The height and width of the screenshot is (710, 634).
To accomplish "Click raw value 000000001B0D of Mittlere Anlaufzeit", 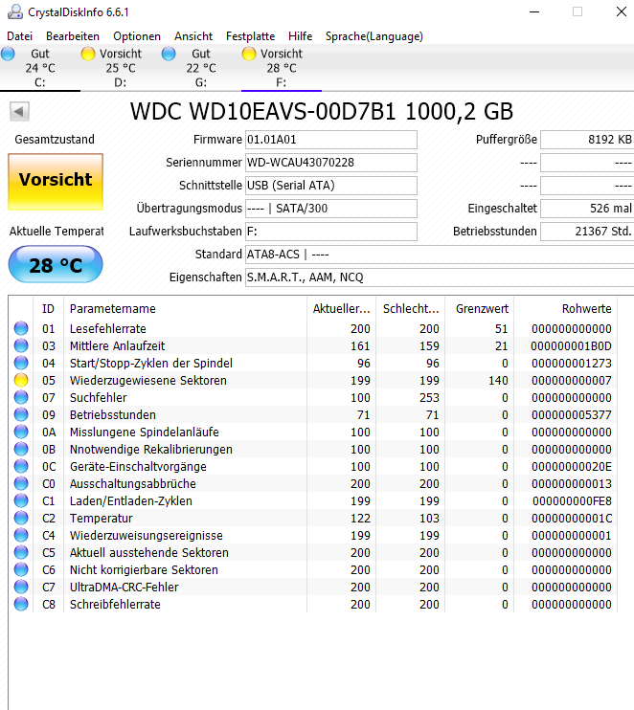I will tap(571, 346).
